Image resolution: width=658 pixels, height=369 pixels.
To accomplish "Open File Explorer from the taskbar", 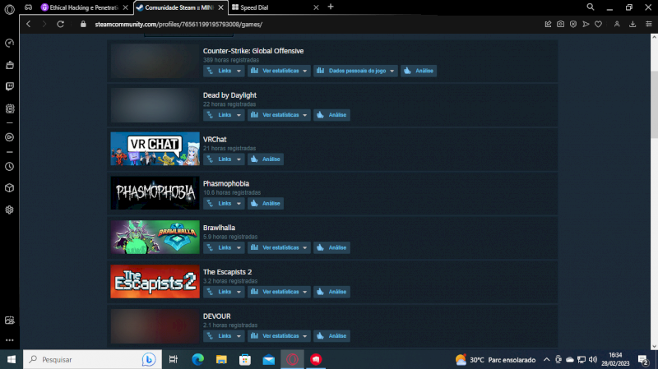I will (x=221, y=359).
